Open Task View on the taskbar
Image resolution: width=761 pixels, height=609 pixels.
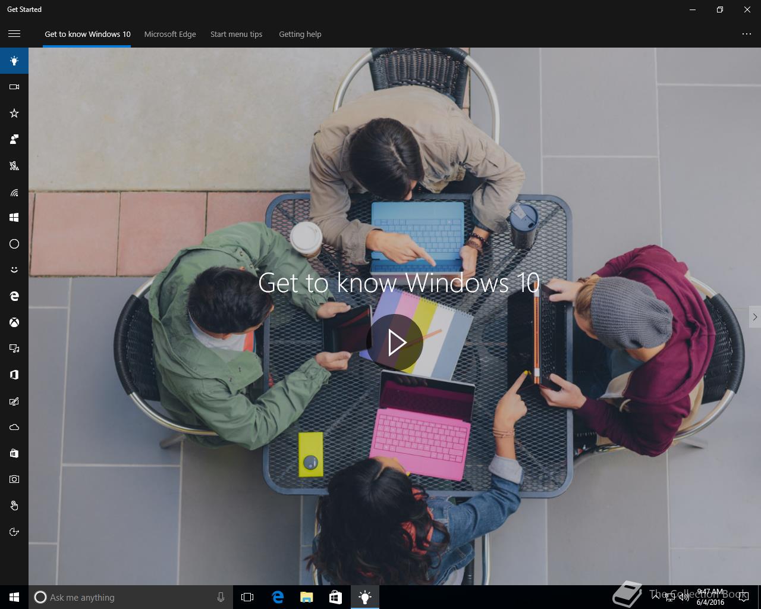point(247,597)
